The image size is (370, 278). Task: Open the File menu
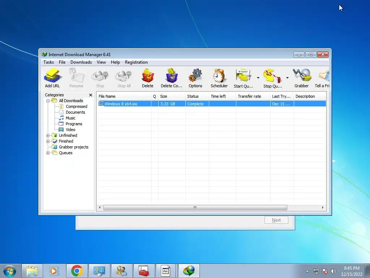[62, 62]
